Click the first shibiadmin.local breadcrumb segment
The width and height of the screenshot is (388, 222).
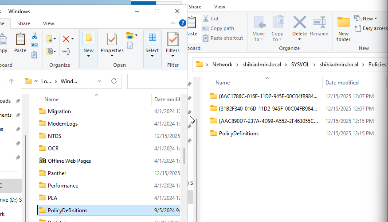click(x=262, y=65)
